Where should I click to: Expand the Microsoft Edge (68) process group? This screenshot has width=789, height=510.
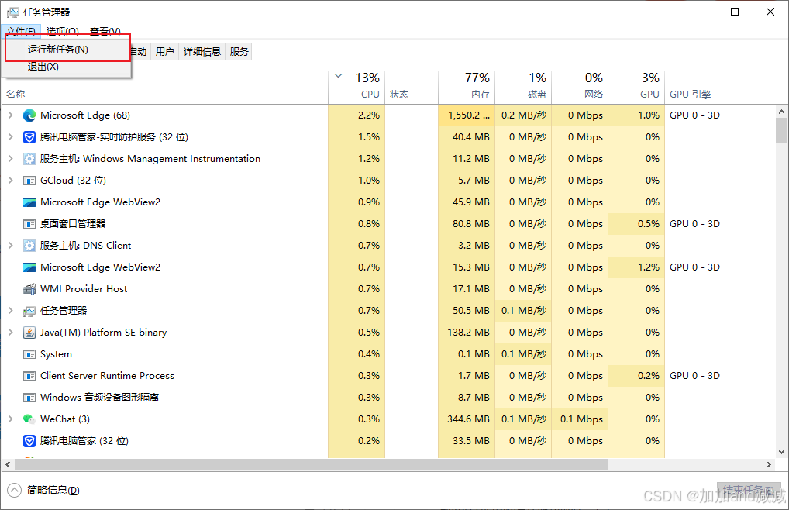point(11,115)
